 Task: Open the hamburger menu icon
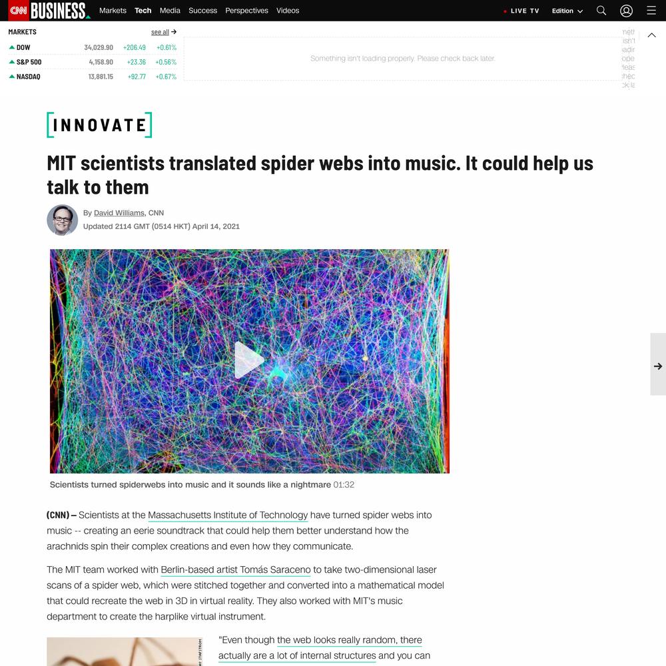651,11
